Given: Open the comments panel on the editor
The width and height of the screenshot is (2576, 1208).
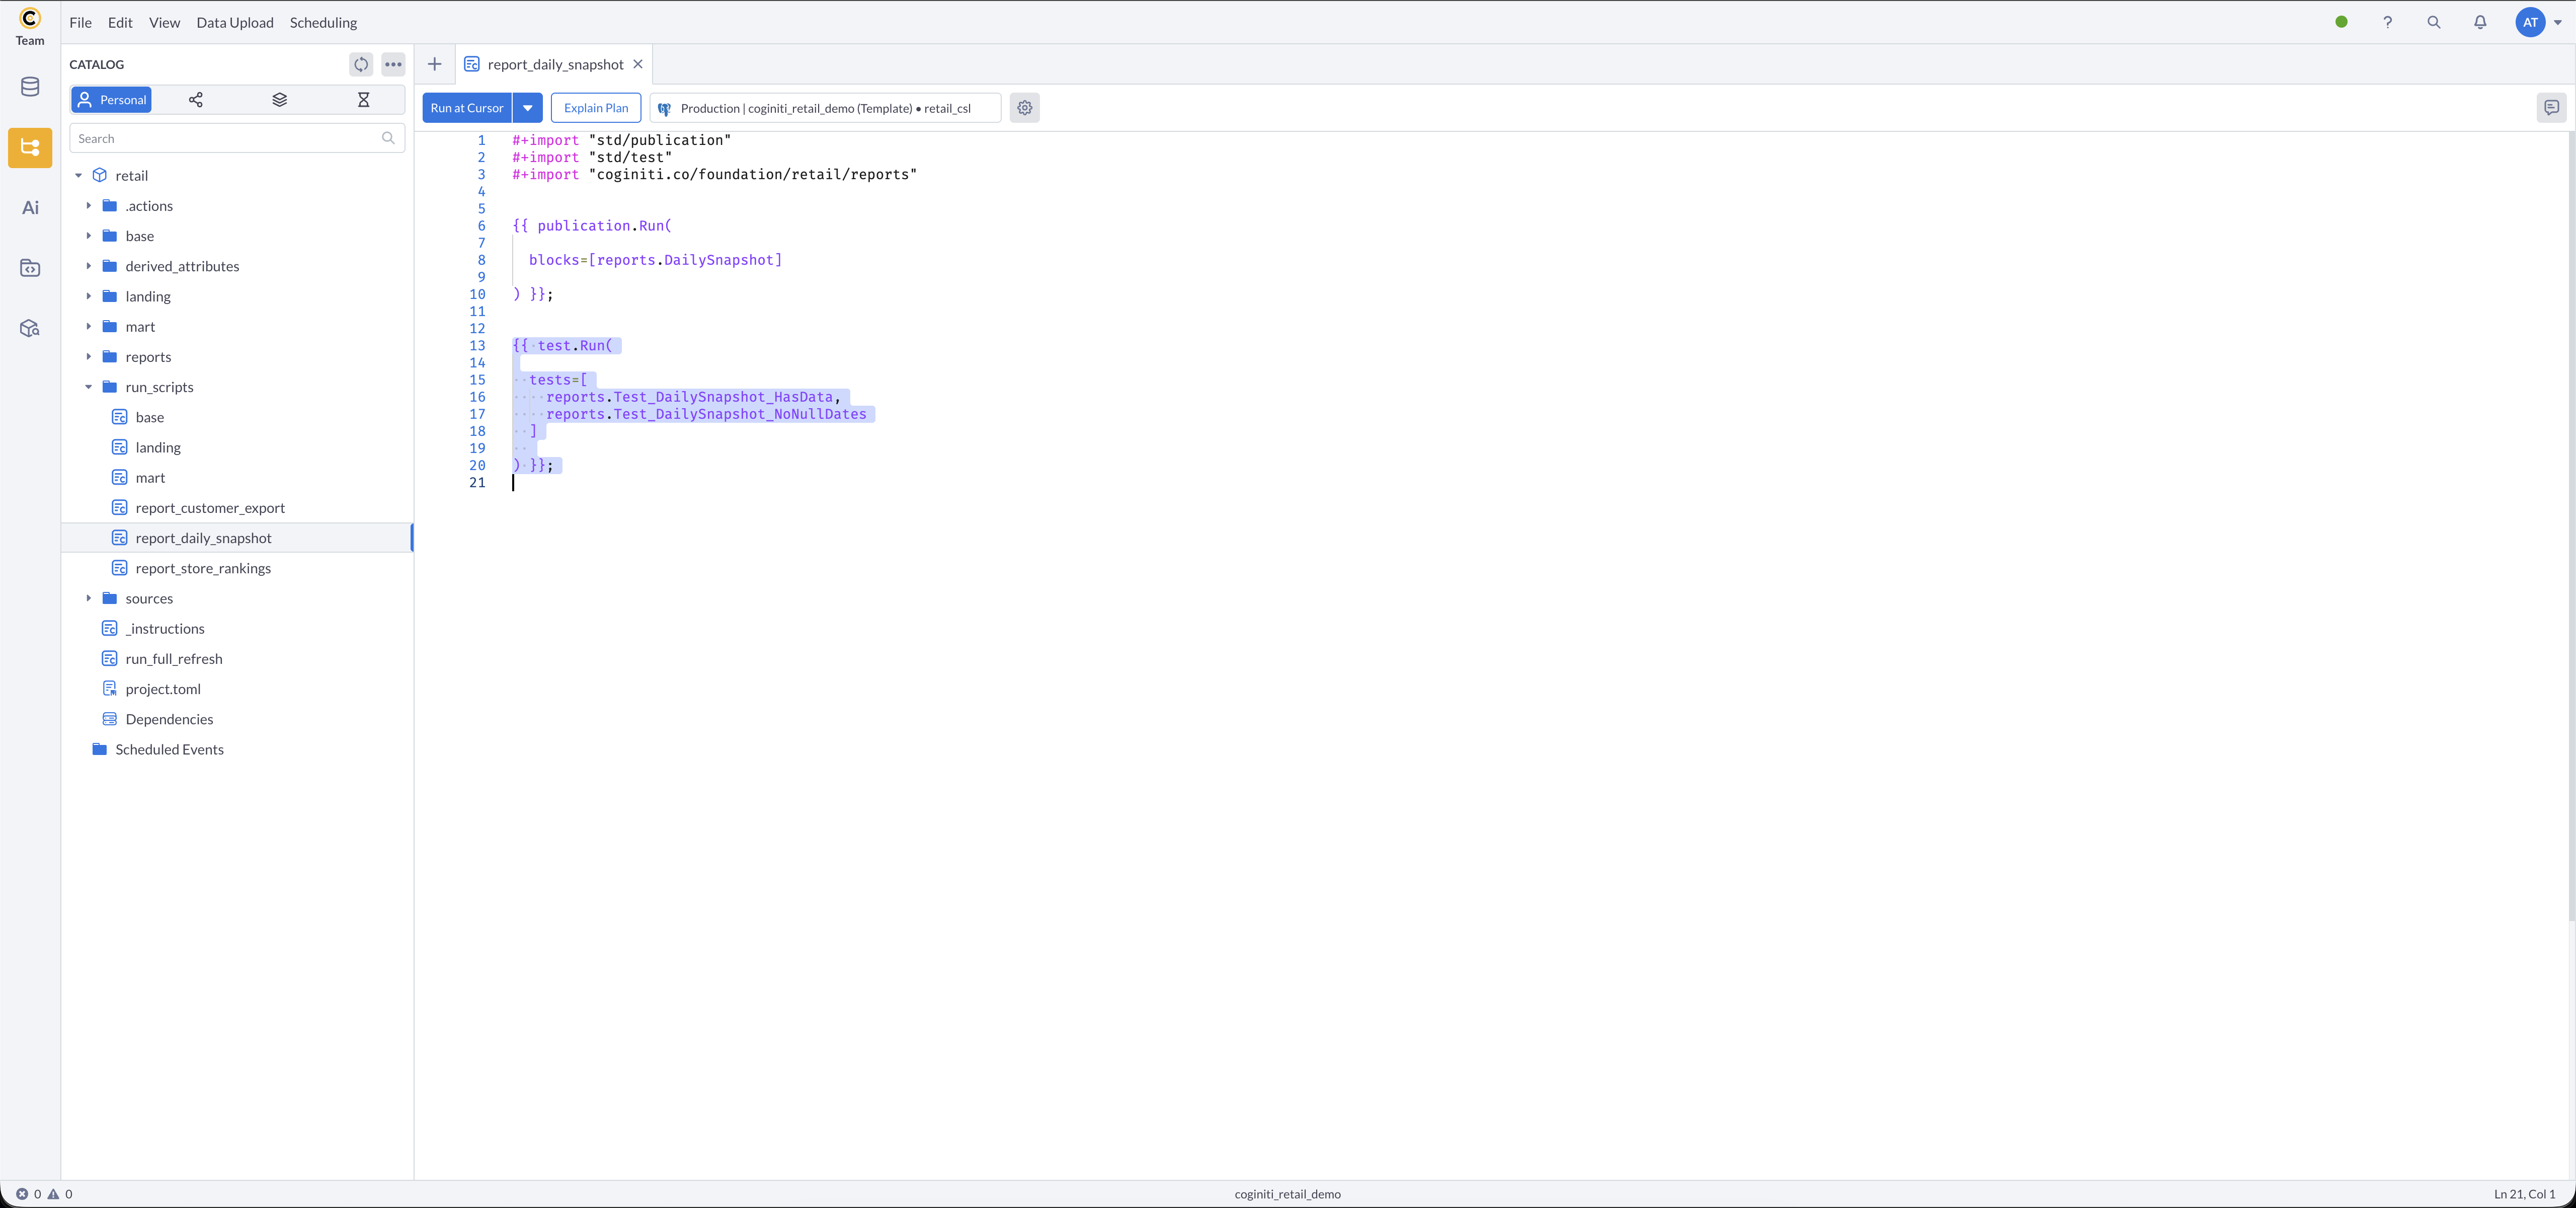Looking at the screenshot, I should pyautogui.click(x=2551, y=107).
